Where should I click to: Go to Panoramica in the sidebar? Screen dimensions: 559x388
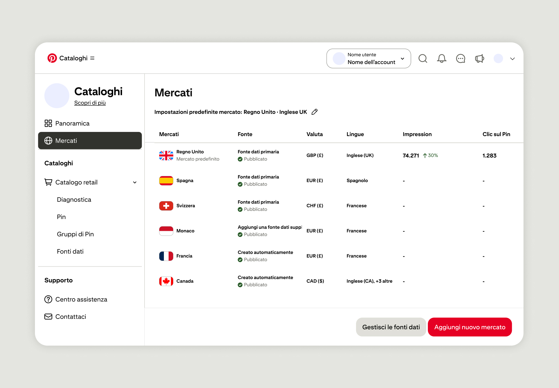click(x=90, y=123)
